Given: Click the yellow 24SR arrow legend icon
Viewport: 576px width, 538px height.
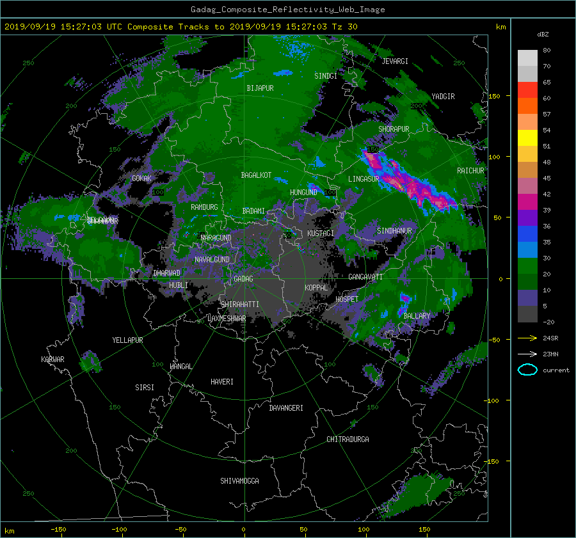Looking at the screenshot, I should pos(527,338).
